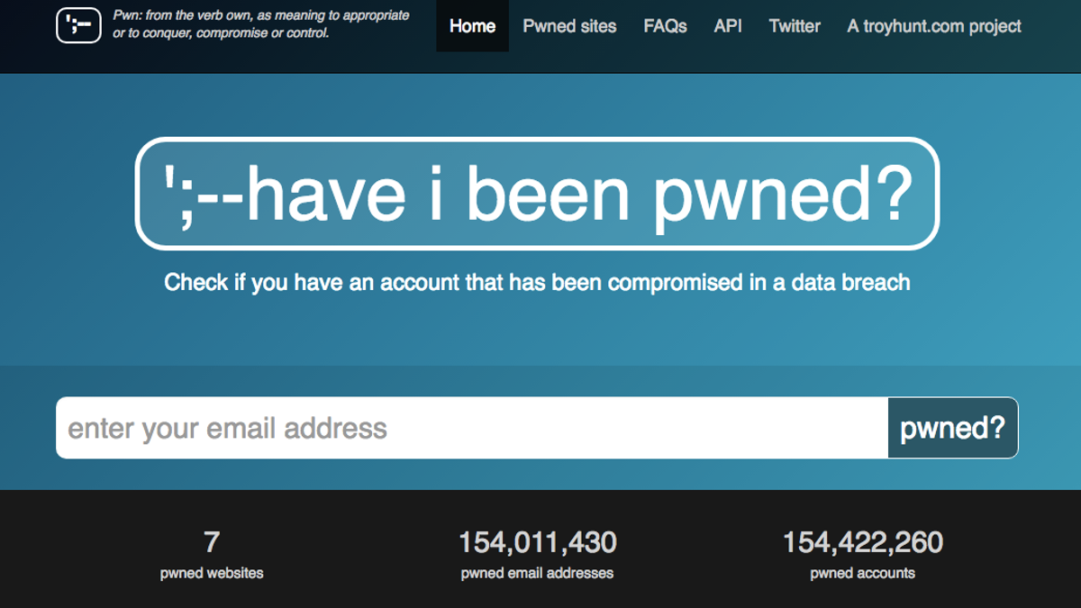
Task: Click the email address input field
Action: coord(472,428)
